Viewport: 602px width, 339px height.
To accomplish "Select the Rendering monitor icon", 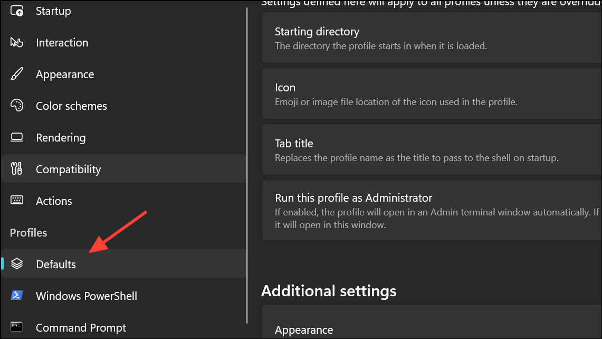I will (17, 137).
